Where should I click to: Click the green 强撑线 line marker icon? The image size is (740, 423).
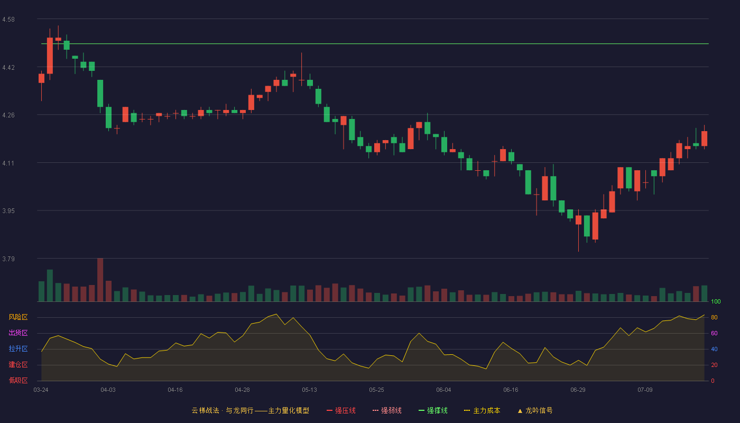pos(422,411)
